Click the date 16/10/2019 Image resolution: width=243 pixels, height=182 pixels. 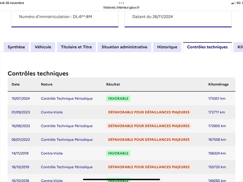pos(20,167)
